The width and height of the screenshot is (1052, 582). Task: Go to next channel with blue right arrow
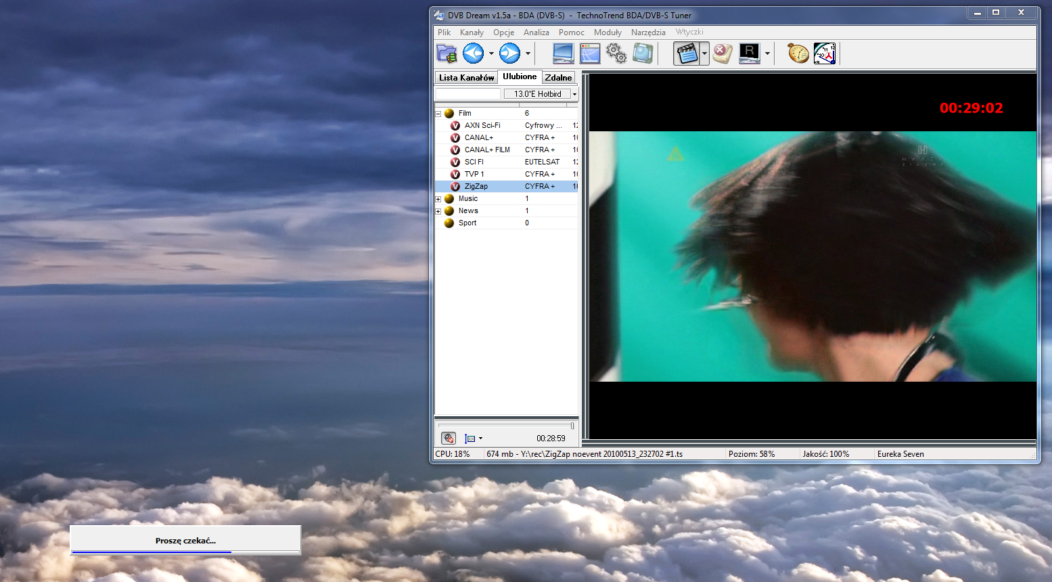coord(510,53)
